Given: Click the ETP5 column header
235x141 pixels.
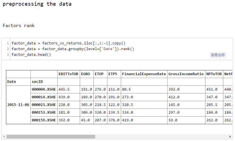Looking at the screenshot, I should pos(113,74).
